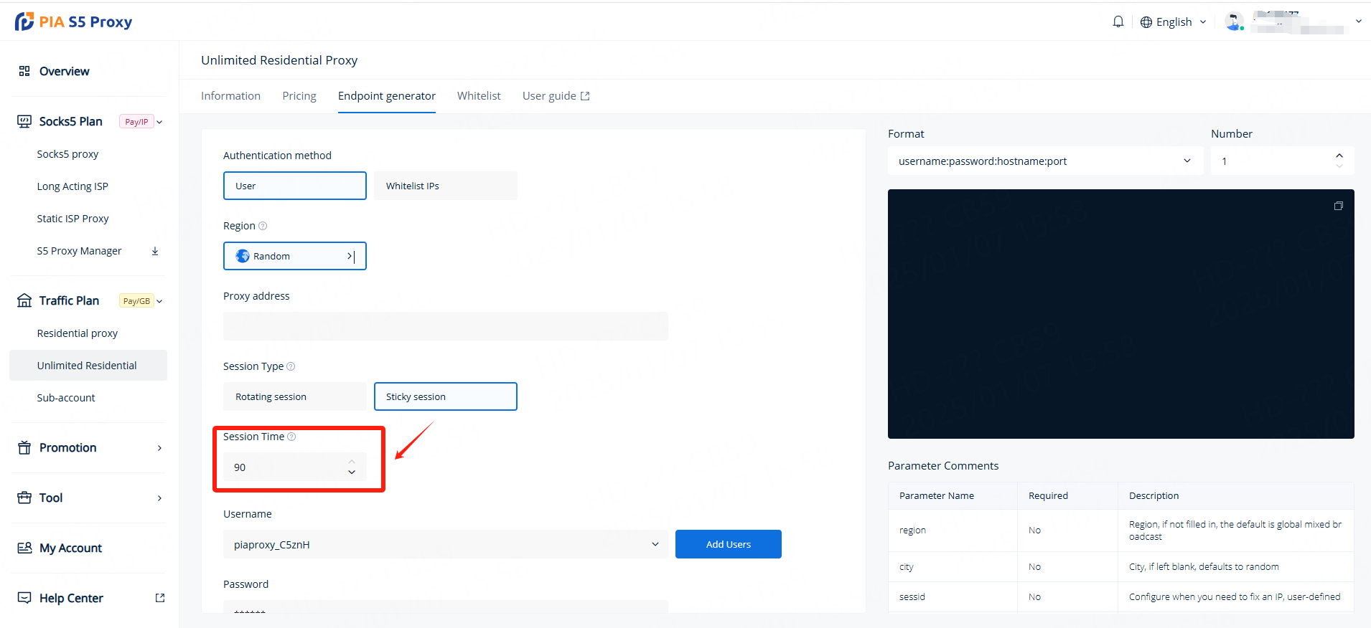Click the Session Time info icon
The width and height of the screenshot is (1371, 628).
[x=291, y=437]
